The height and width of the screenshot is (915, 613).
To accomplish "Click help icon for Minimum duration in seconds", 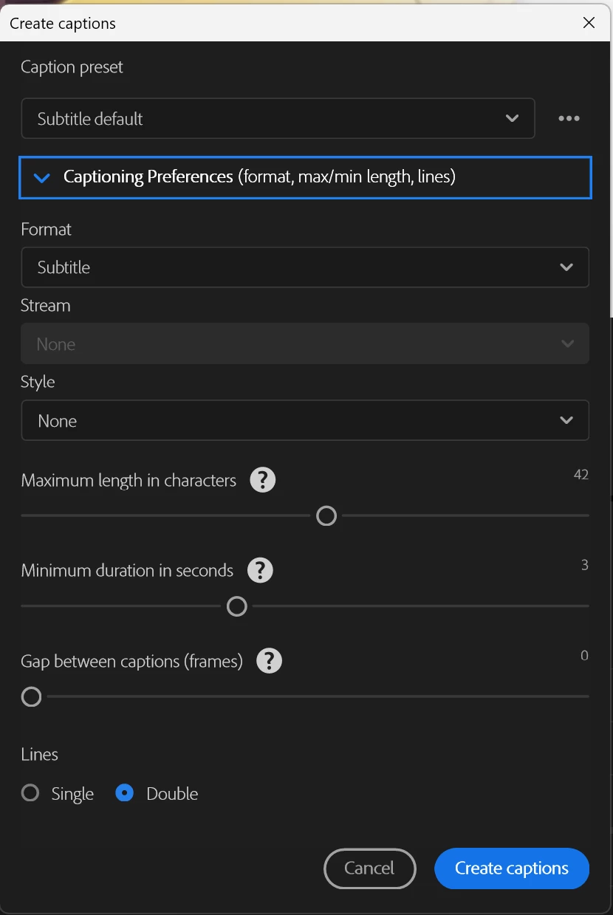I will tap(260, 570).
